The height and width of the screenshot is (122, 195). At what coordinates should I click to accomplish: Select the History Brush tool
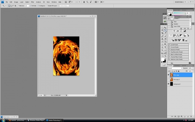165,39
